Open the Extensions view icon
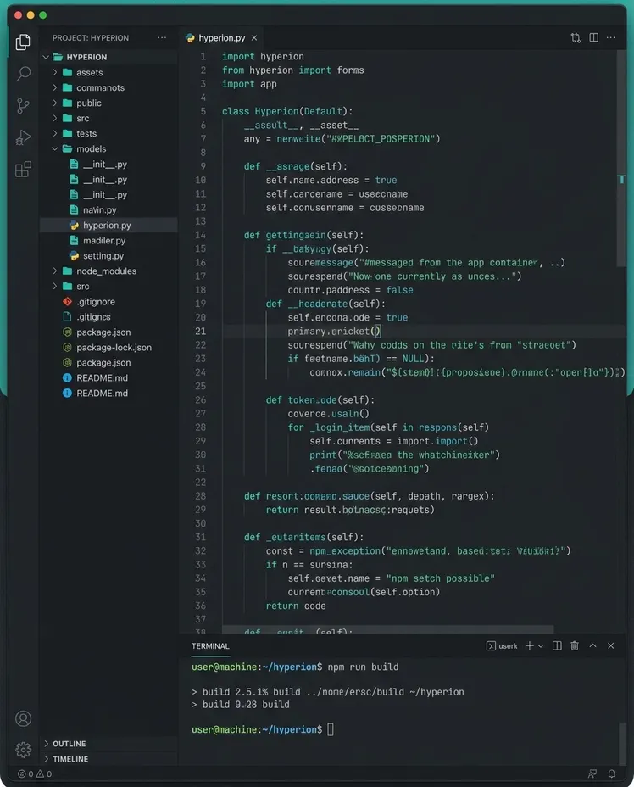Screen dimensions: 634x787 point(23,170)
